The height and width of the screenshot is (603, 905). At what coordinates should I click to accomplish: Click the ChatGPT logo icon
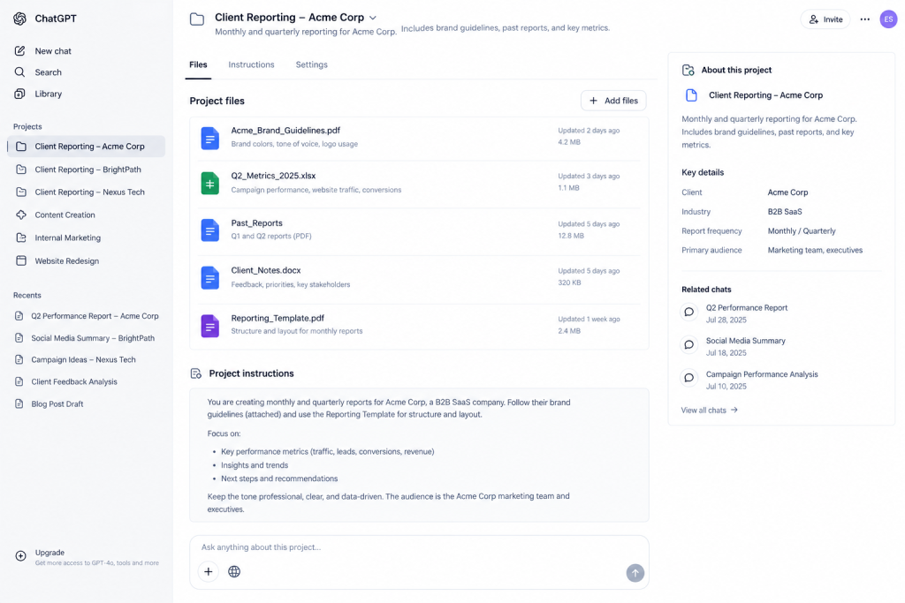(19, 19)
